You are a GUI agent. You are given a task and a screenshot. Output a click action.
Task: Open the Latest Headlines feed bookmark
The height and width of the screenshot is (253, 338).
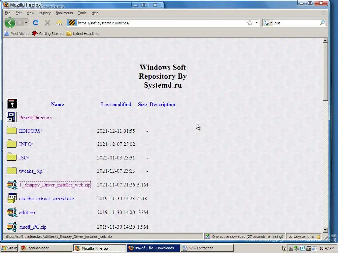tap(83, 34)
